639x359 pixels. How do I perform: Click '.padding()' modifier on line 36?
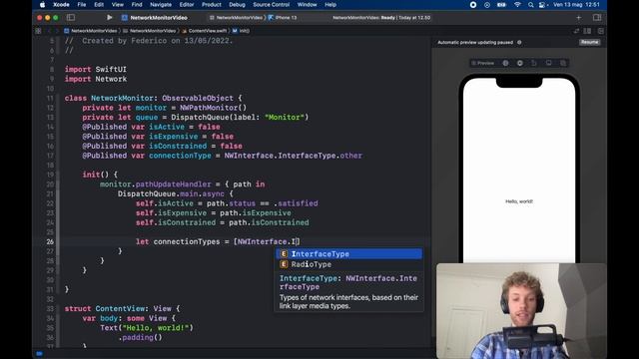(140, 337)
